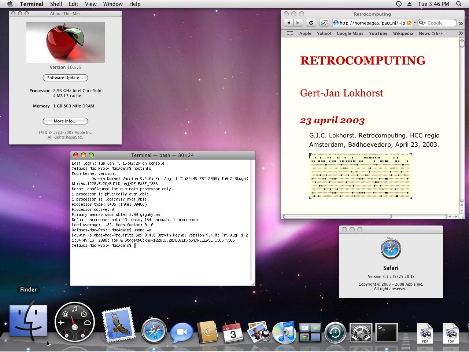Click the punch card image on the webpage
Viewport: 469px width, 352px height.
pyautogui.click(x=361, y=176)
